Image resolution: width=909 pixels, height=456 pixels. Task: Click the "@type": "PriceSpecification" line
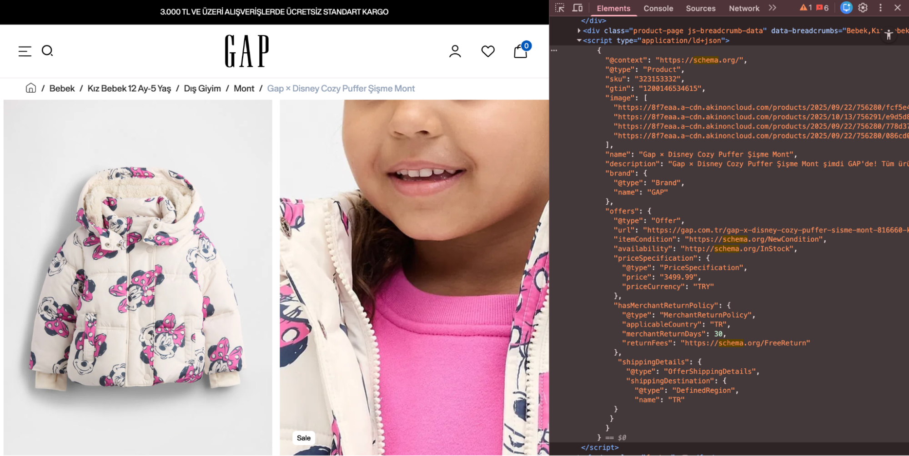point(684,268)
